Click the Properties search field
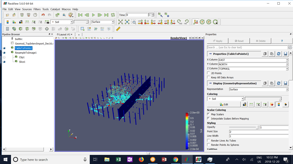Viewport: 293px width, 164px height. (x=247, y=47)
